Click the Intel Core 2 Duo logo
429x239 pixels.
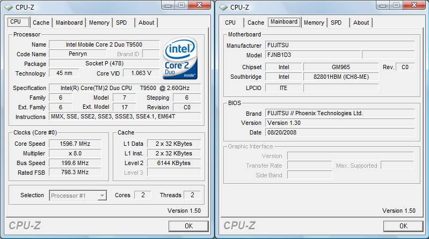pyautogui.click(x=180, y=58)
